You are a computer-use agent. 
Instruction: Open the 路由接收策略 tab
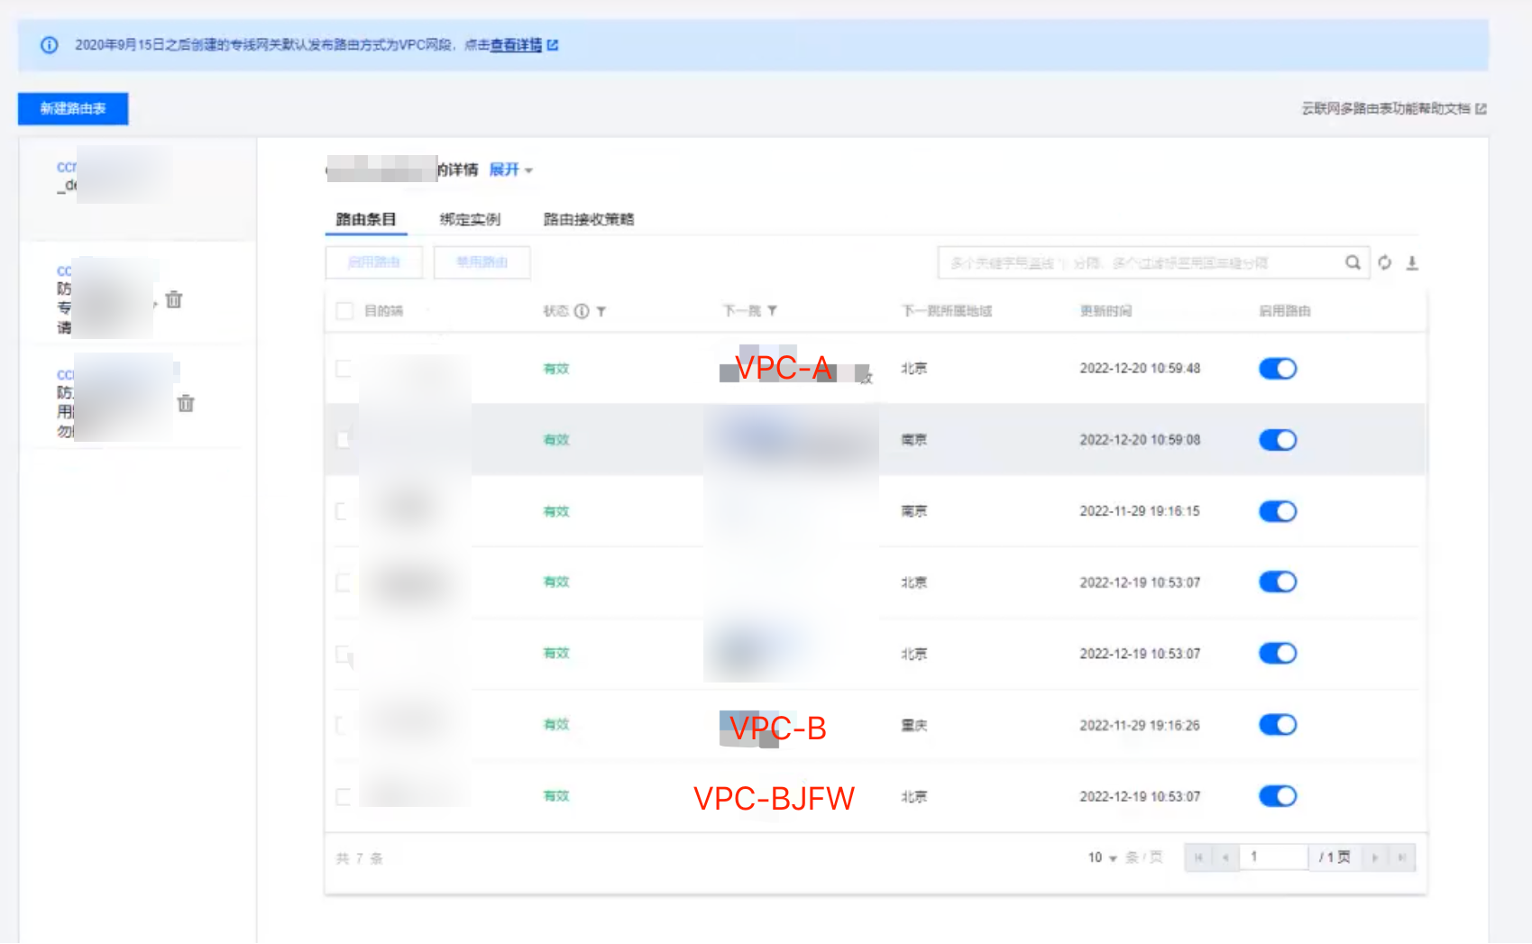pos(589,219)
